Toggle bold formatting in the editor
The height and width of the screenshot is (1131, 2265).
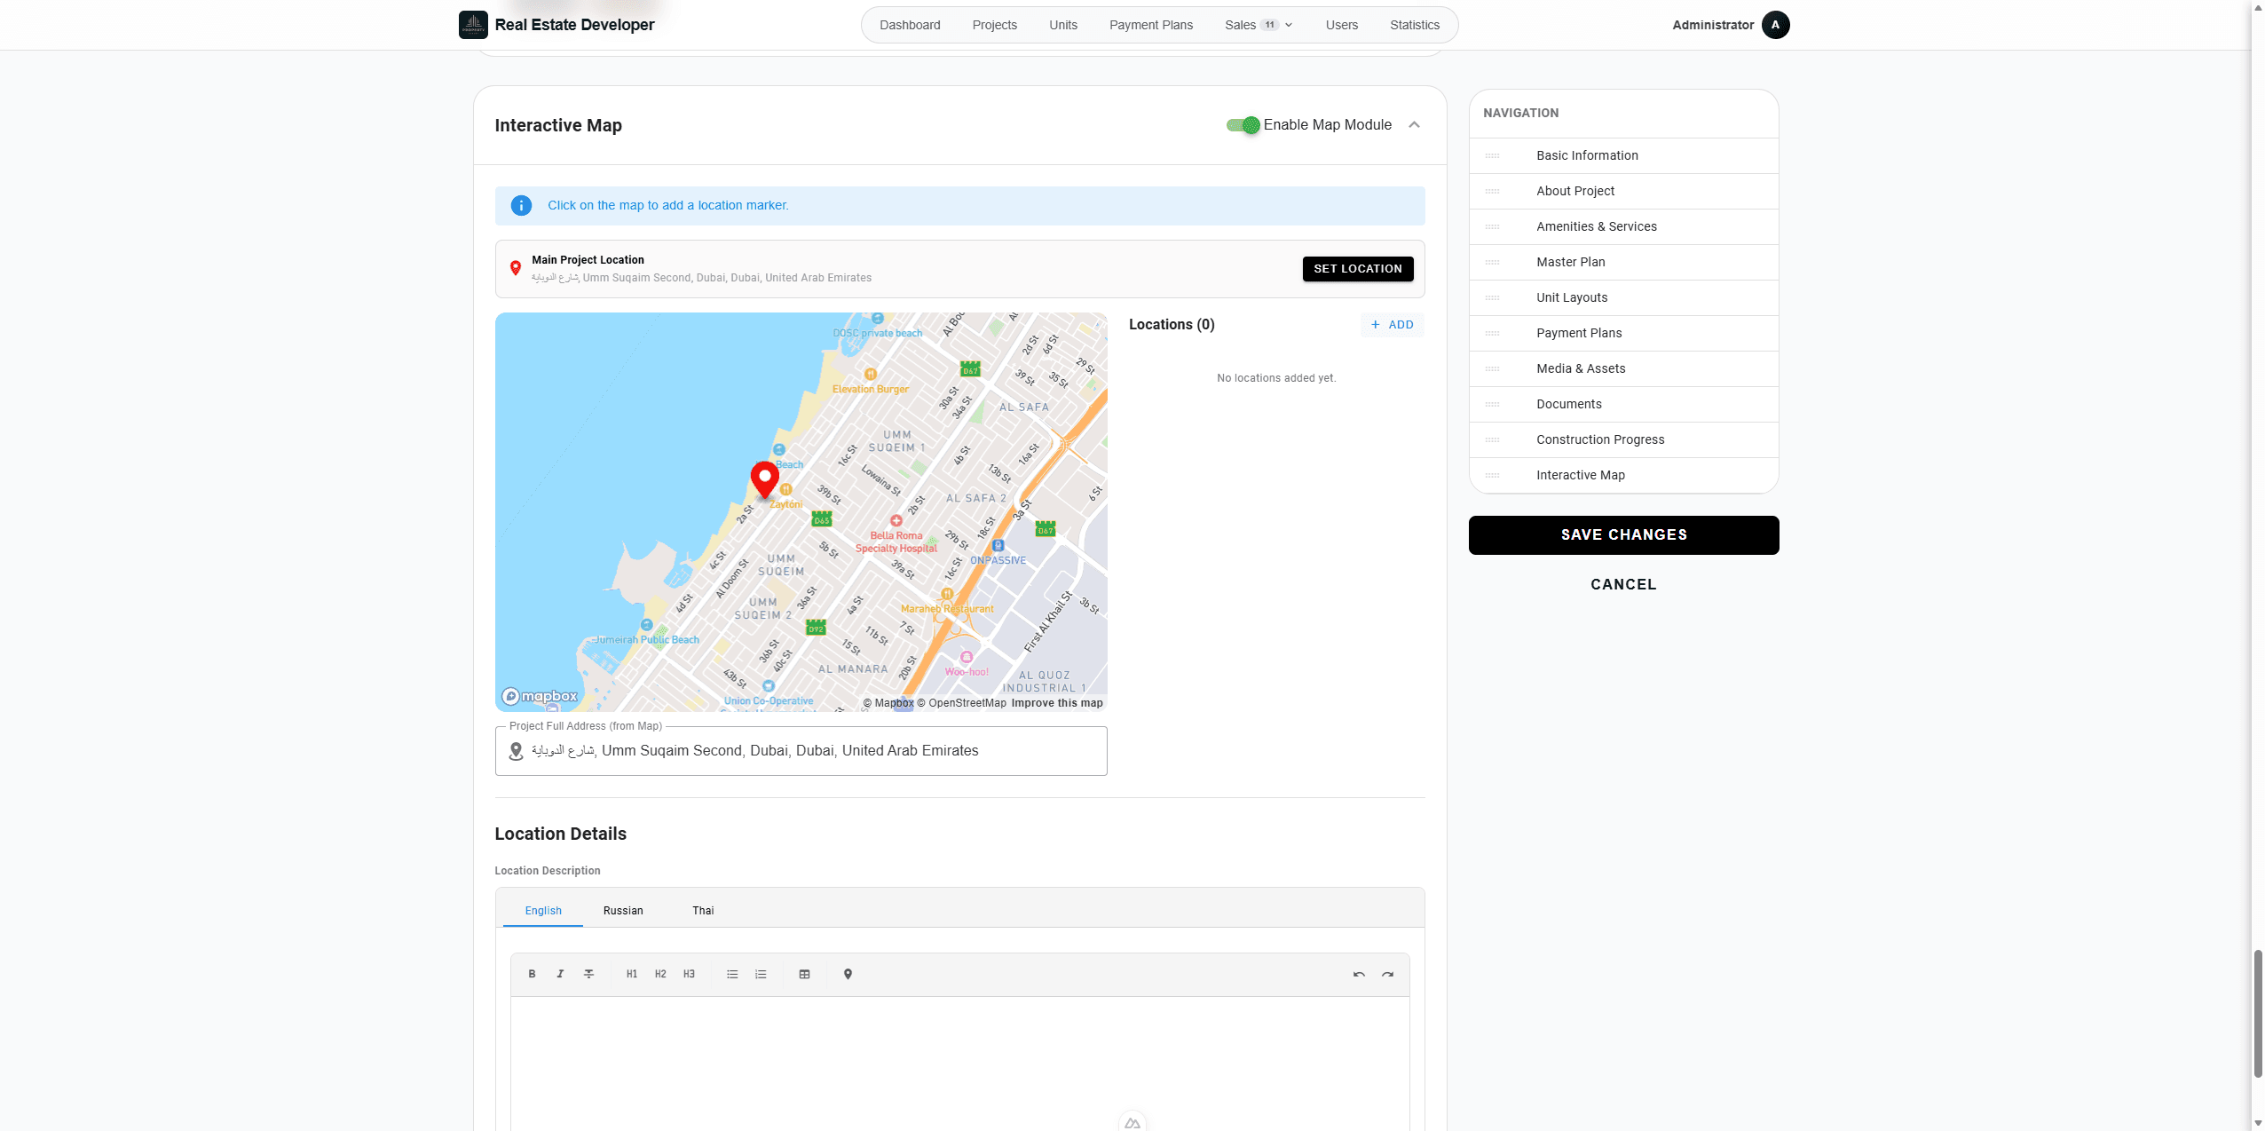pyautogui.click(x=532, y=974)
